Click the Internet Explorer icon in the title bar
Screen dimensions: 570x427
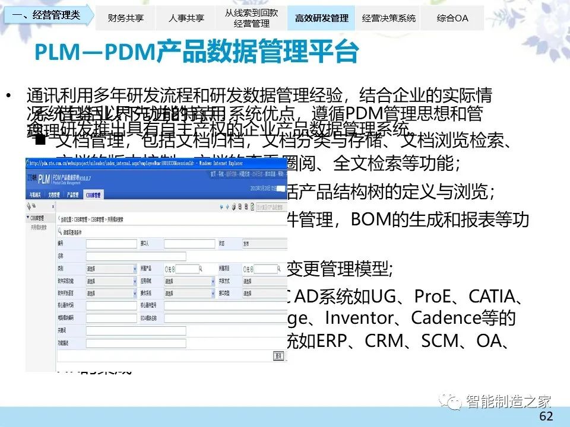[x=28, y=162]
